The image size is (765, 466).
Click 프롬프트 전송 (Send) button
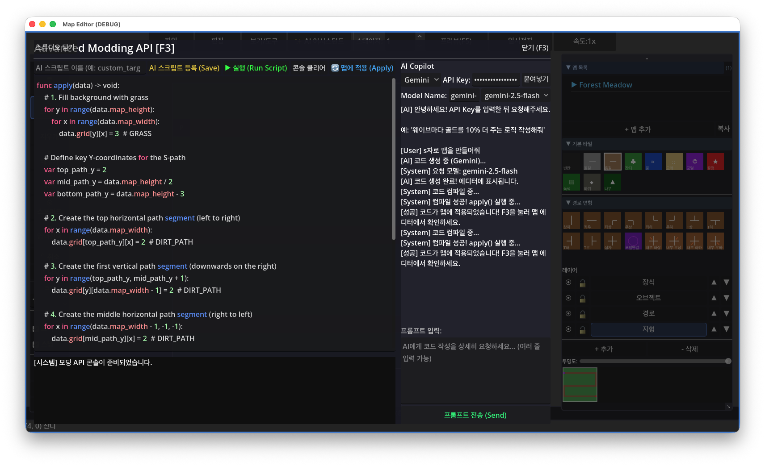coord(475,415)
